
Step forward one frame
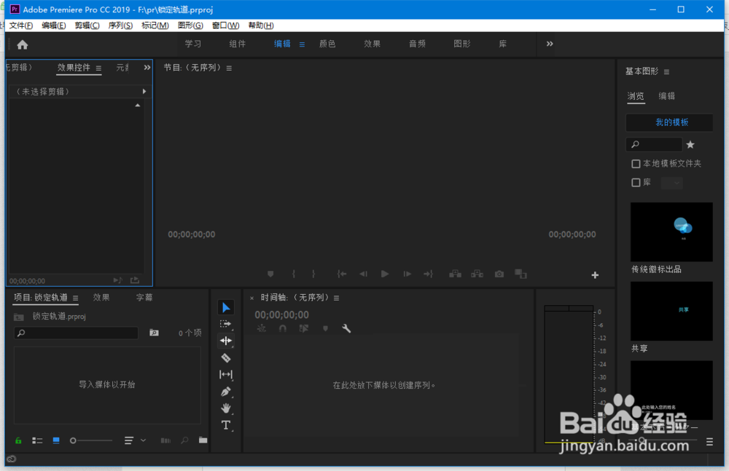point(408,274)
